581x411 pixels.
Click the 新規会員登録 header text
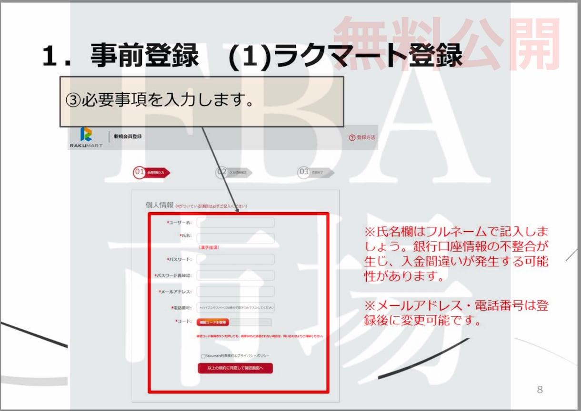tap(128, 137)
